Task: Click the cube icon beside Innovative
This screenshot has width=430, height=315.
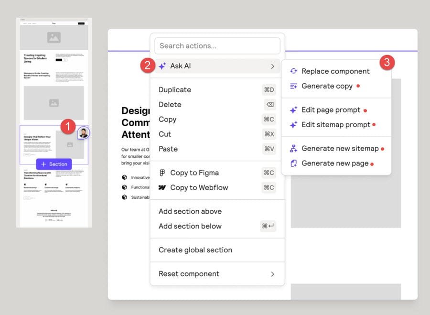Action: click(124, 177)
